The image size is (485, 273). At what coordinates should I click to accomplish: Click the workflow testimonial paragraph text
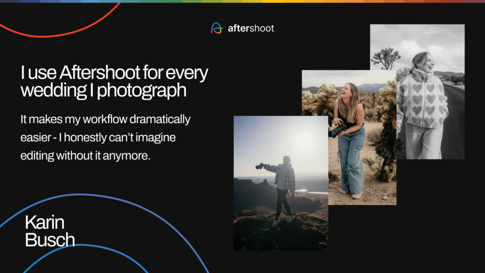(x=105, y=138)
